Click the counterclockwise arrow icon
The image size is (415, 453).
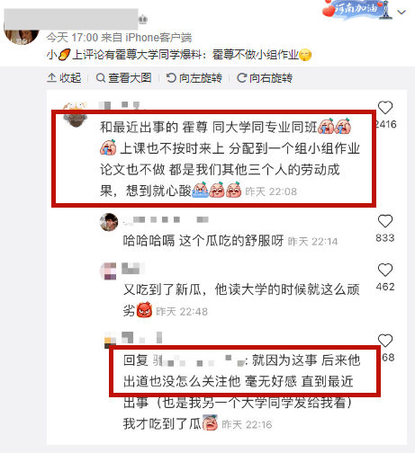click(x=171, y=78)
